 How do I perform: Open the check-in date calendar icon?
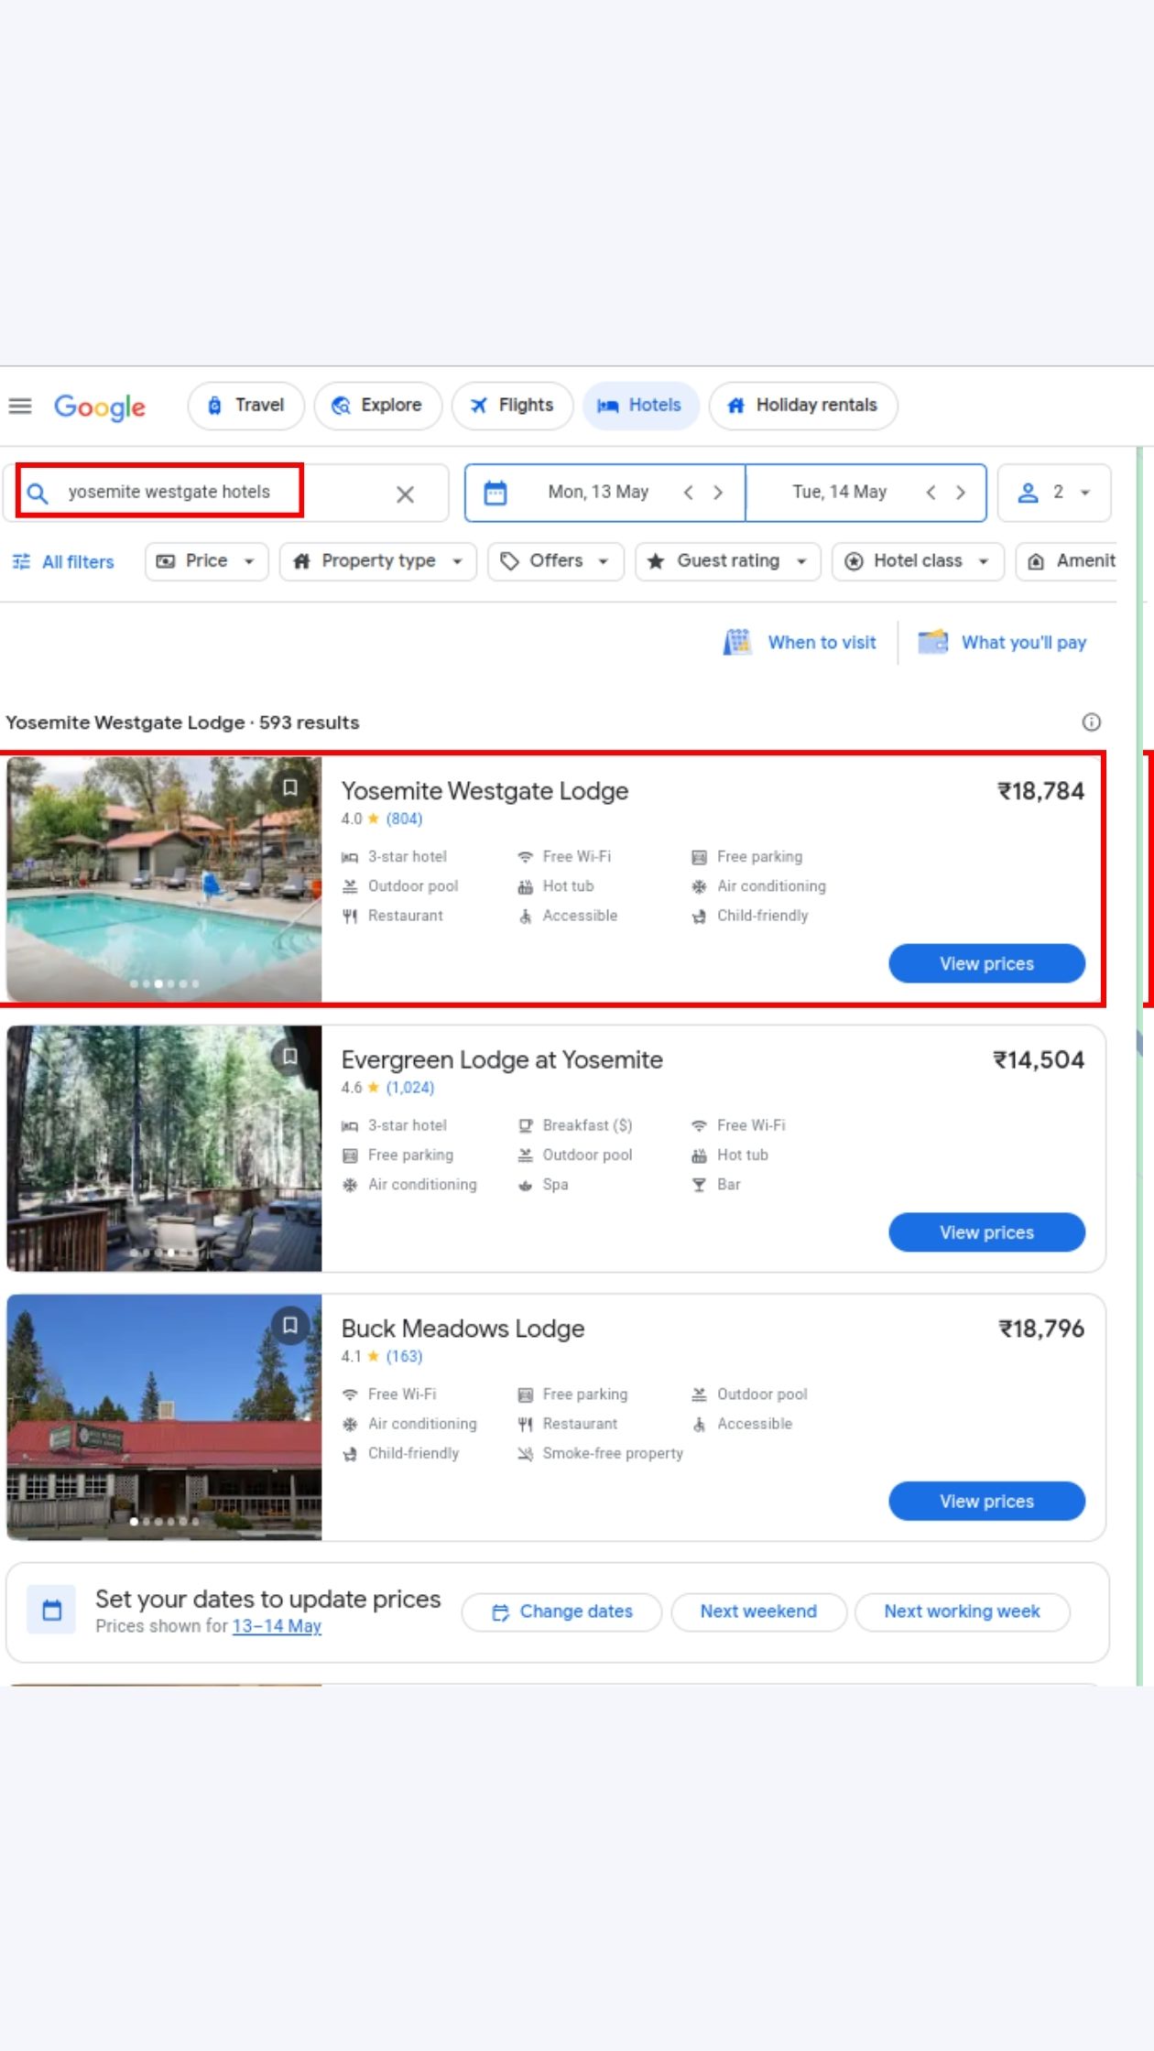point(495,493)
